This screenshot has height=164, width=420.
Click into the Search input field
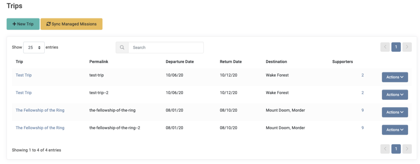pyautogui.click(x=166, y=47)
